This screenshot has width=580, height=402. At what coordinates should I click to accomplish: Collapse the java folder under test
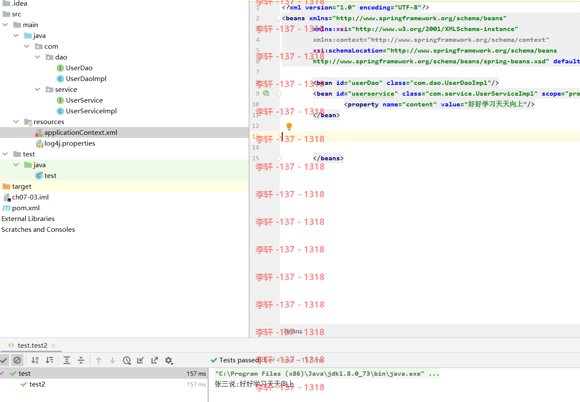pyautogui.click(x=16, y=165)
